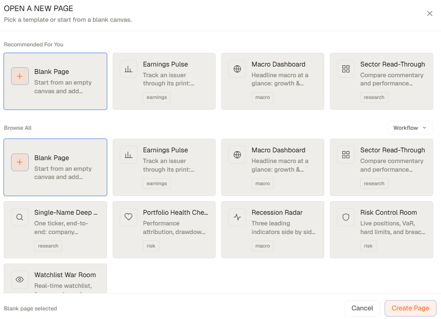Viewport: 441px width, 319px height.
Task: Click risk tag on Portfolio Health Check card
Action: (151, 246)
